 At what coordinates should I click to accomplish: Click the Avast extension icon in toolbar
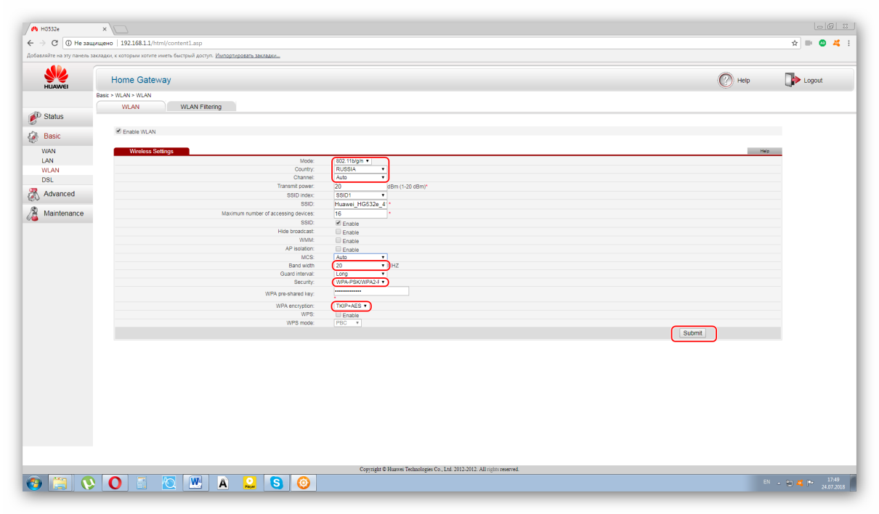point(836,43)
